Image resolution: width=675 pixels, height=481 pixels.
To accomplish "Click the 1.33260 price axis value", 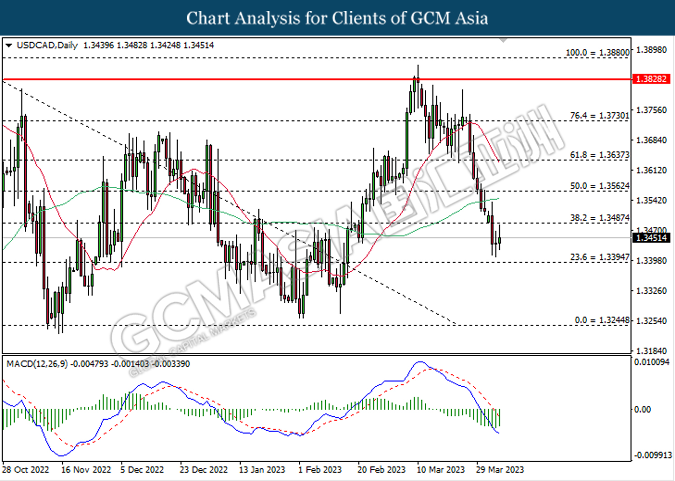I will click(651, 291).
